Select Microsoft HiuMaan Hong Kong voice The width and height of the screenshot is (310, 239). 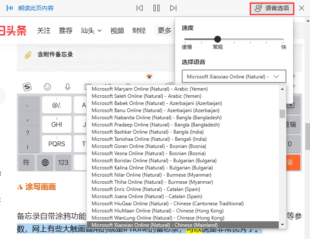183,211
